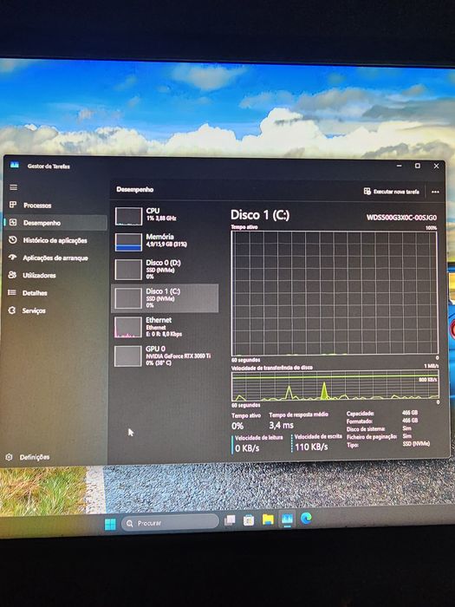Select the GPU 0 graph thumbnail
The image size is (455, 607).
128,356
